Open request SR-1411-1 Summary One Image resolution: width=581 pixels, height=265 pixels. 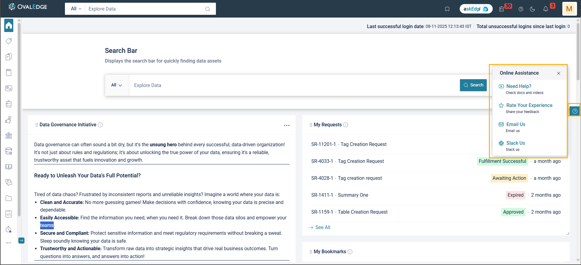[x=340, y=195]
